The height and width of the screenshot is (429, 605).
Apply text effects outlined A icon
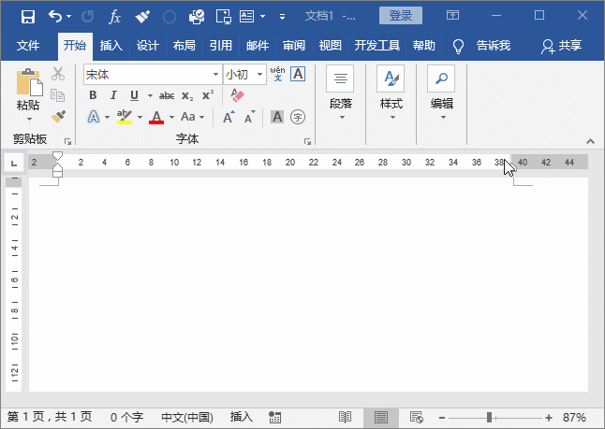94,117
